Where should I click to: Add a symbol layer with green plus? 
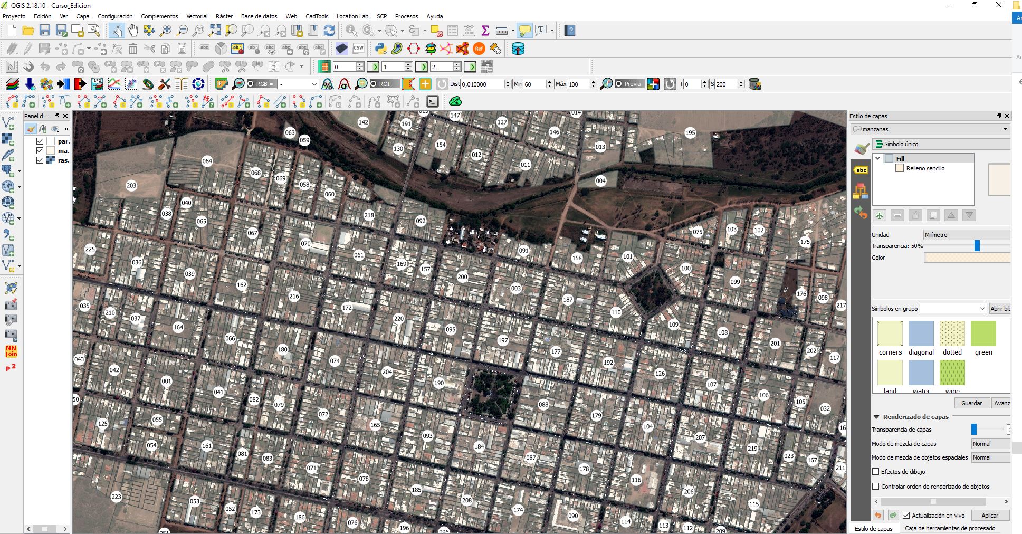pyautogui.click(x=880, y=215)
